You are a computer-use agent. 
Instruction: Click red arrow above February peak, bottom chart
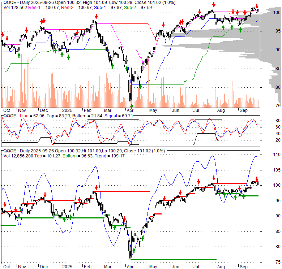coord(96,187)
